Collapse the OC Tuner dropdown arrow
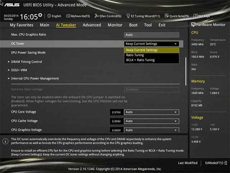The height and width of the screenshot is (173, 230). [x=175, y=44]
